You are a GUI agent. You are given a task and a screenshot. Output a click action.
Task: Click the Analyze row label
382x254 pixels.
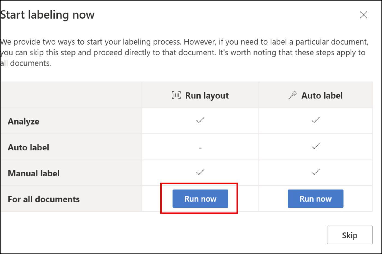pyautogui.click(x=23, y=121)
